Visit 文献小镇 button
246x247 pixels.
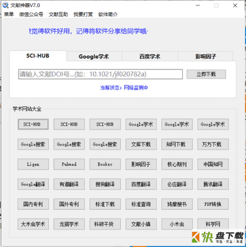(141, 224)
